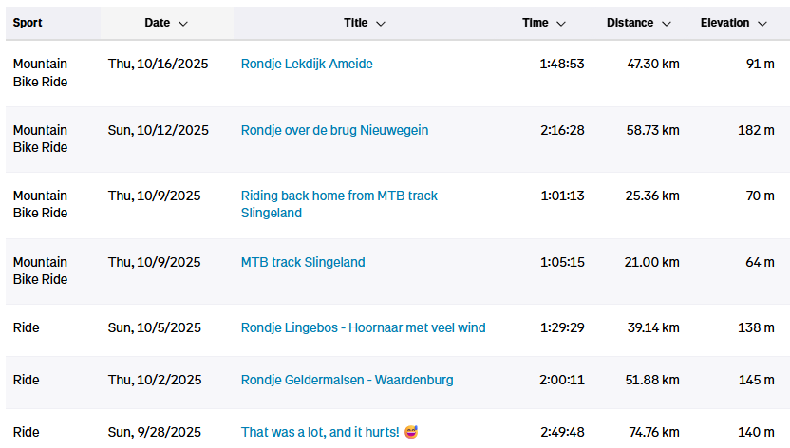Click the Time header label
Image resolution: width=790 pixels, height=448 pixels.
point(536,23)
